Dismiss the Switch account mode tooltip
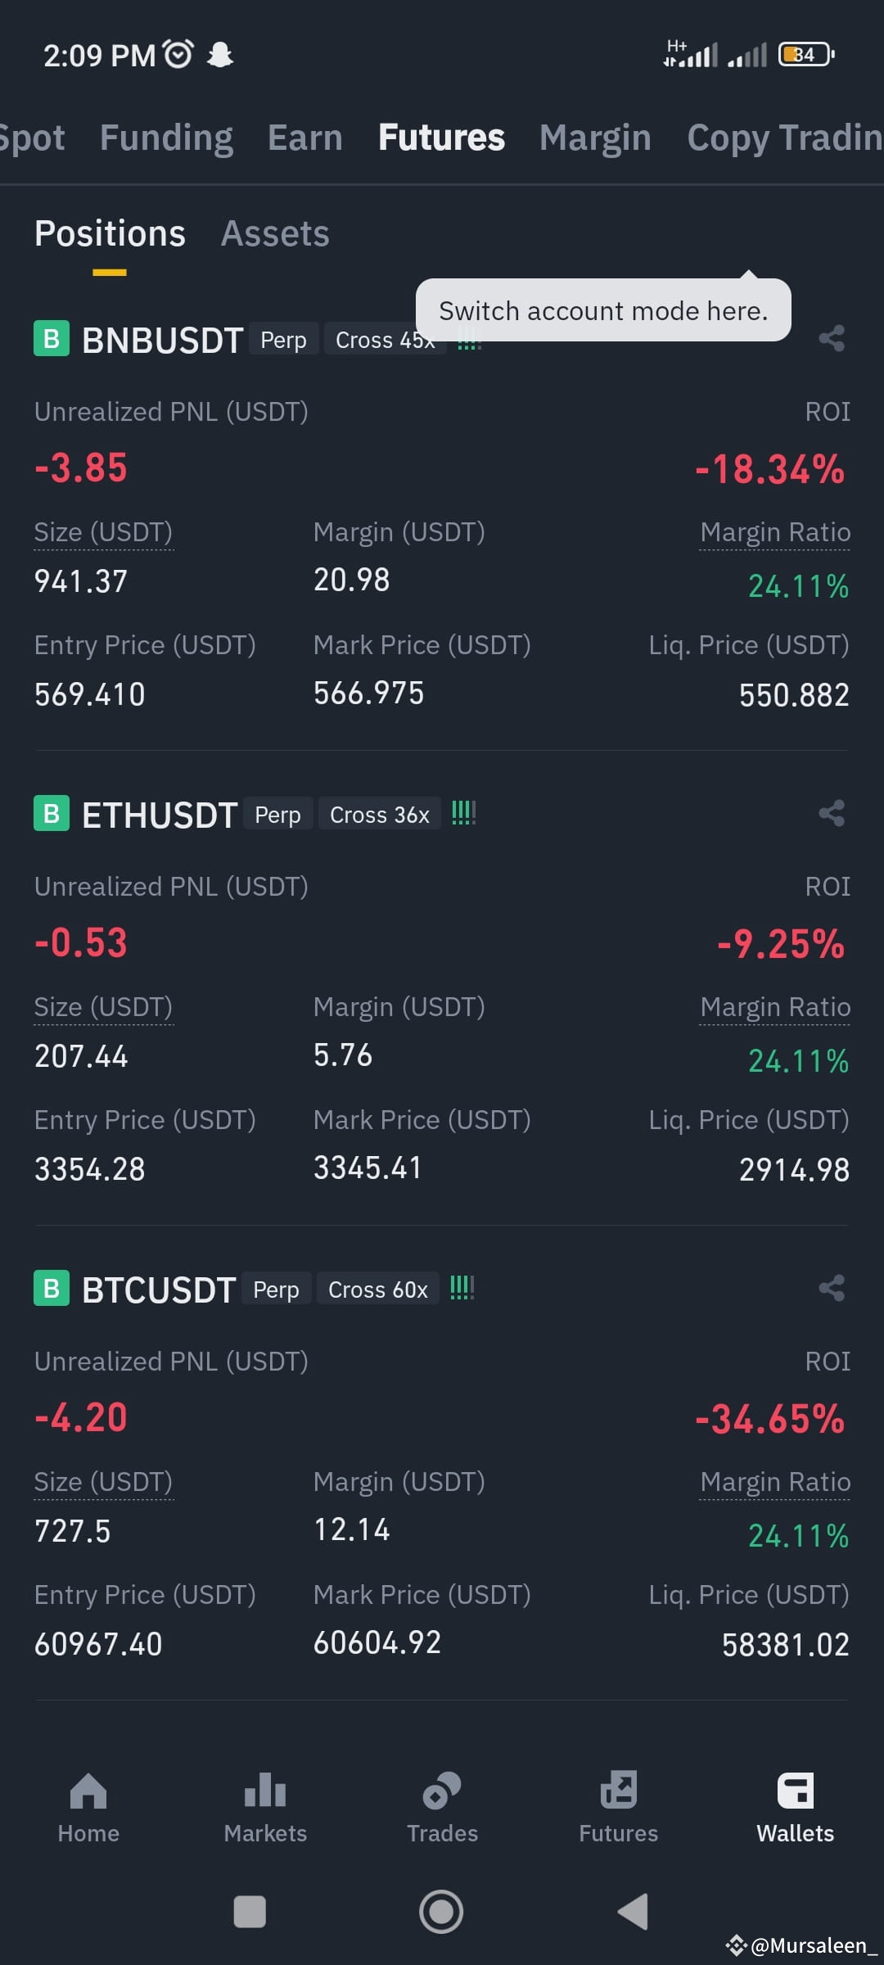 (x=603, y=310)
